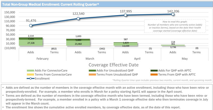Screen dimensions: 213x110
Task: Click the March enrollment data point marker
Action: coord(78,19)
